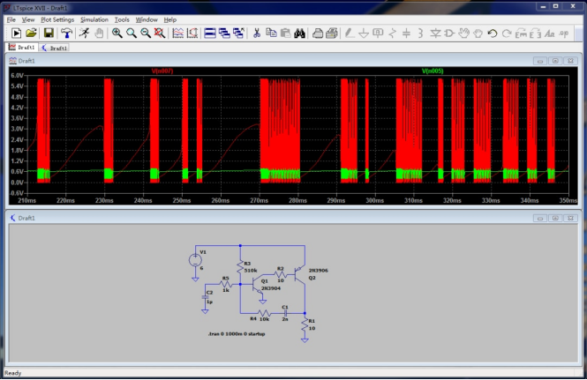This screenshot has width=587, height=380.
Task: Switch to the first Draft1 waveform tab
Action: click(x=22, y=48)
